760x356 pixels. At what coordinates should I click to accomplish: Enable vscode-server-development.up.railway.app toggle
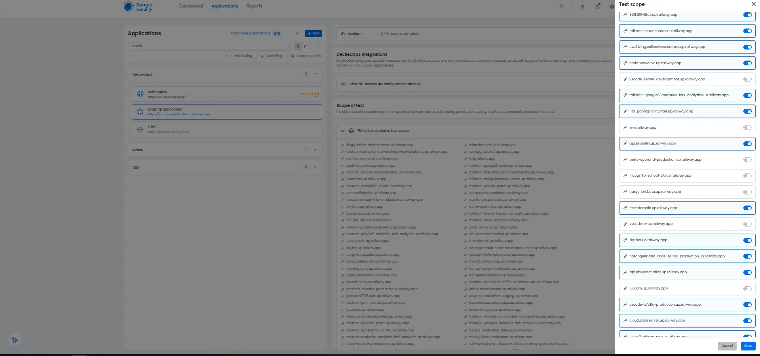pyautogui.click(x=747, y=79)
